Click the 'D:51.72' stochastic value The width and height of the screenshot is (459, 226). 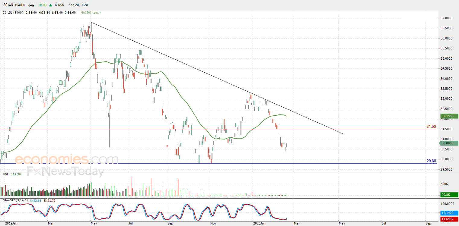(49, 200)
